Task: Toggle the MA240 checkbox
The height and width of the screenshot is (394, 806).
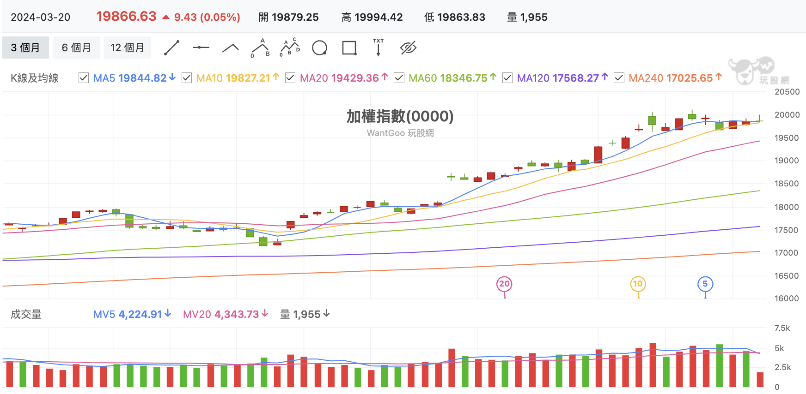Action: (619, 78)
